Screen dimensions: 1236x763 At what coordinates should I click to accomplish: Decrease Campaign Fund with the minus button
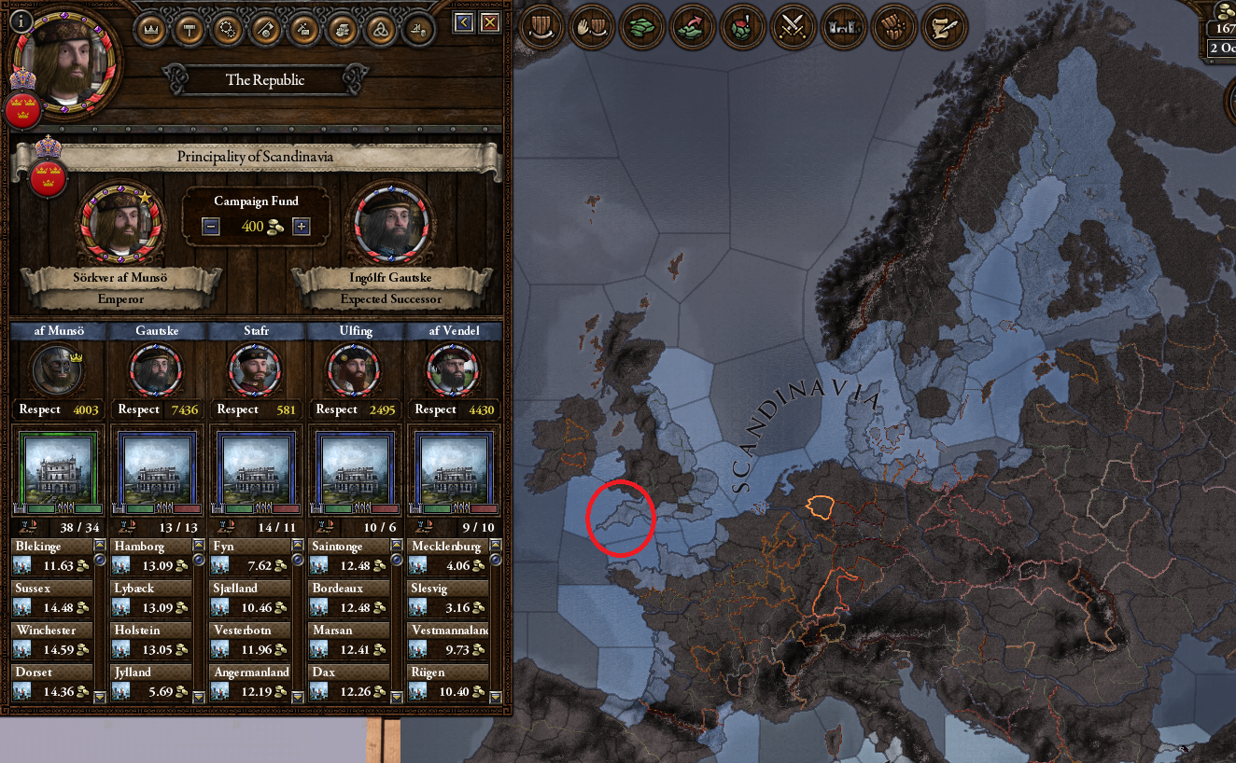click(211, 227)
